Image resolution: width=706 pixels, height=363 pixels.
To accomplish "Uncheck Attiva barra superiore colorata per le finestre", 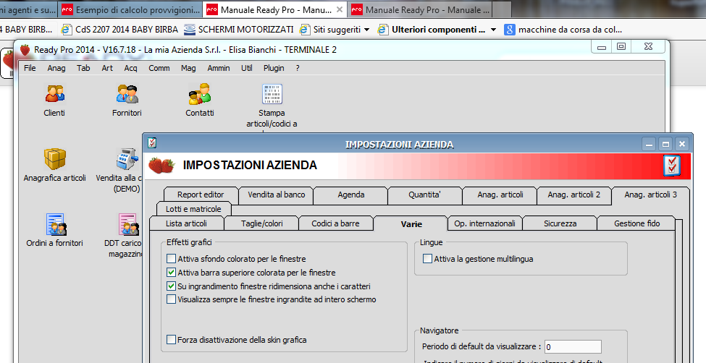I will (171, 272).
